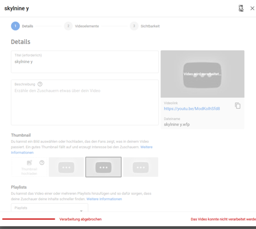This screenshot has width=256, height=229.
Task: Click the red processing progress bar
Action: pos(29,219)
